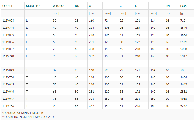Select product code 111V005
The width and height of the screenshot is (195, 121).
(8, 35)
